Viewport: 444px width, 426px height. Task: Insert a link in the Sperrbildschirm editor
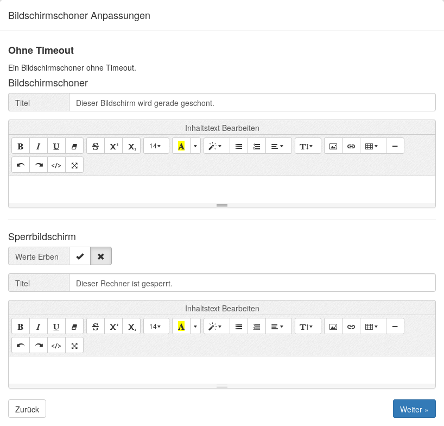coord(351,327)
